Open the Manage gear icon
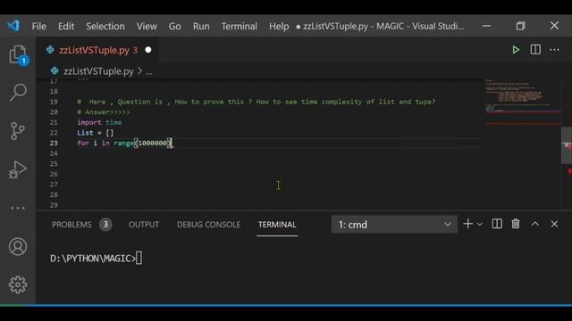 (x=18, y=284)
